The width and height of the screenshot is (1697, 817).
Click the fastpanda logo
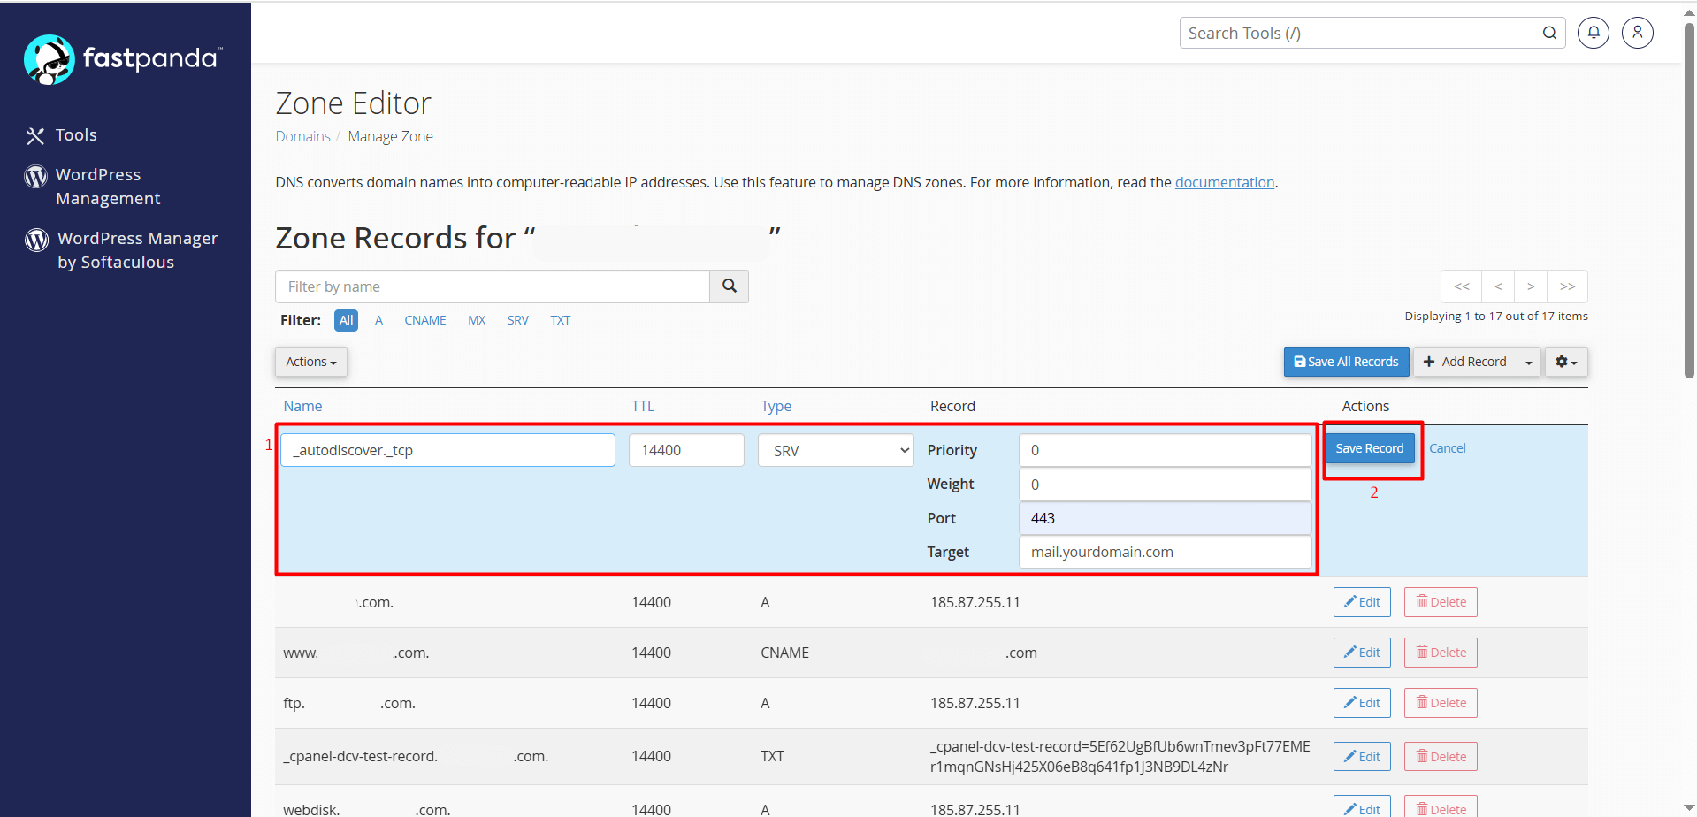123,59
